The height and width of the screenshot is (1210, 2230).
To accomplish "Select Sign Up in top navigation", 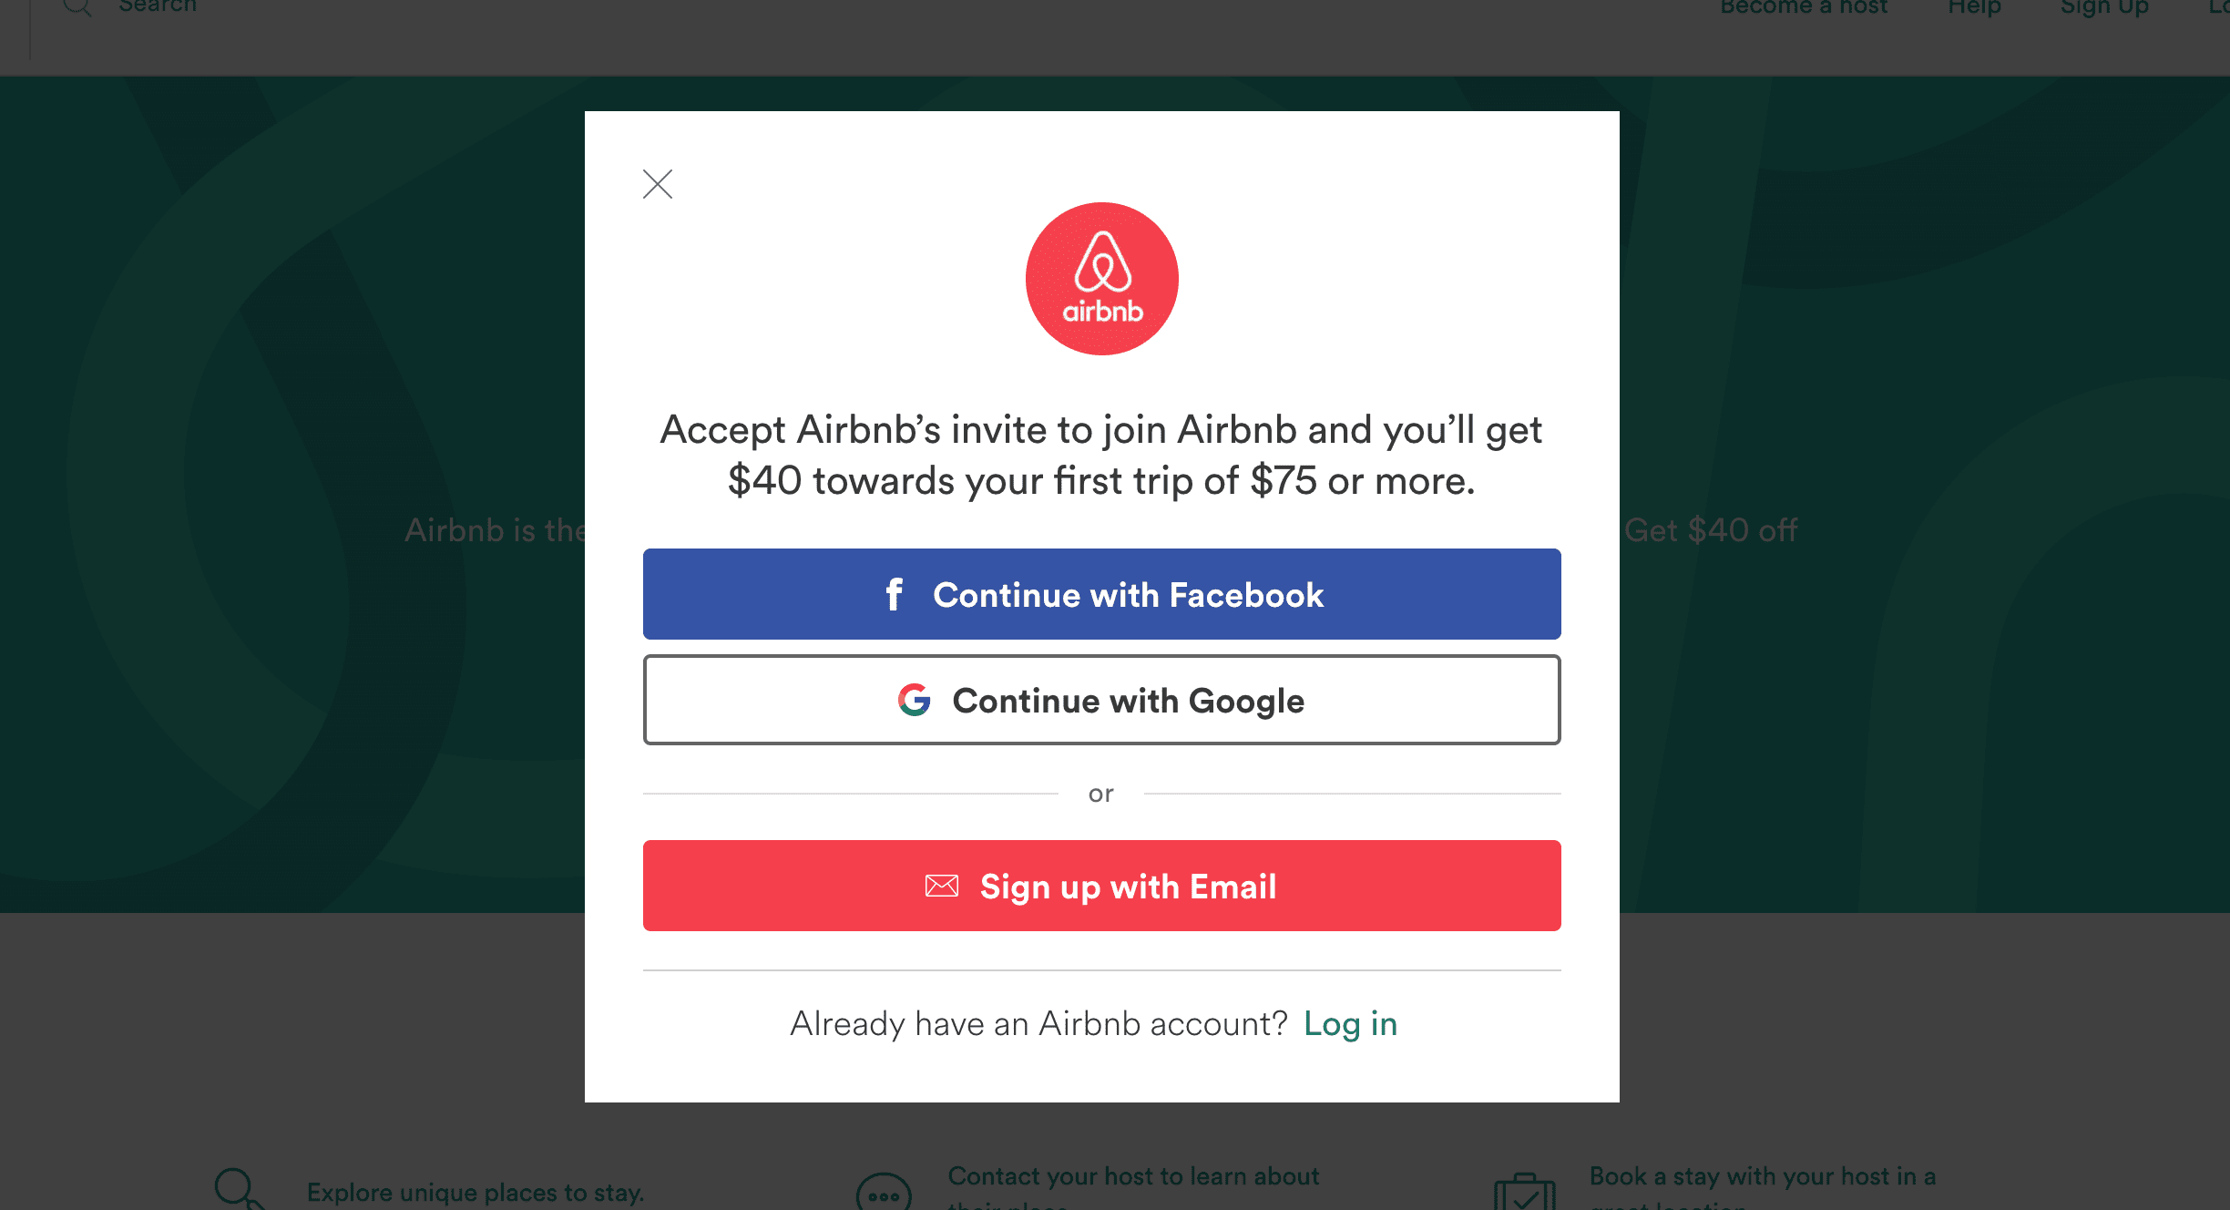I will (2104, 7).
